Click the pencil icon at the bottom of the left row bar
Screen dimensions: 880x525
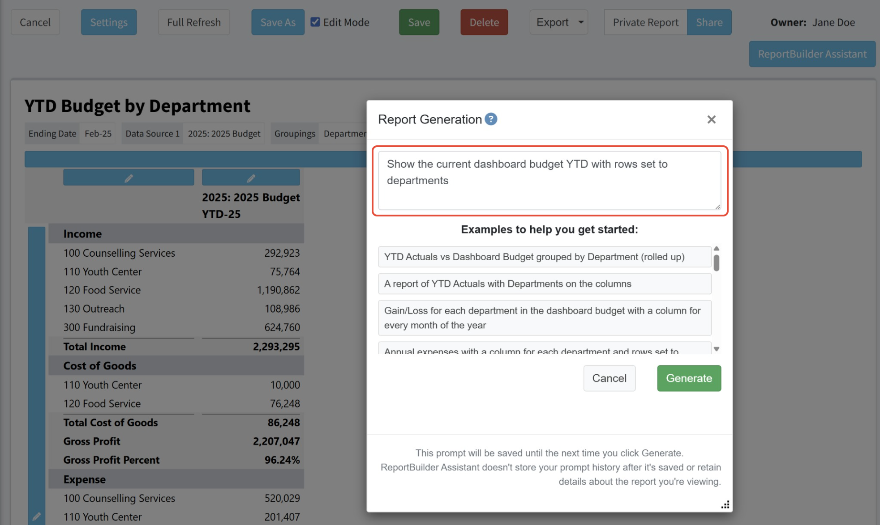(x=36, y=517)
